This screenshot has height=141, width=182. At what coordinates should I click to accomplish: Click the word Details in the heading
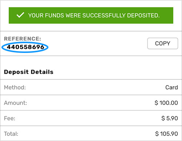pyautogui.click(x=42, y=72)
